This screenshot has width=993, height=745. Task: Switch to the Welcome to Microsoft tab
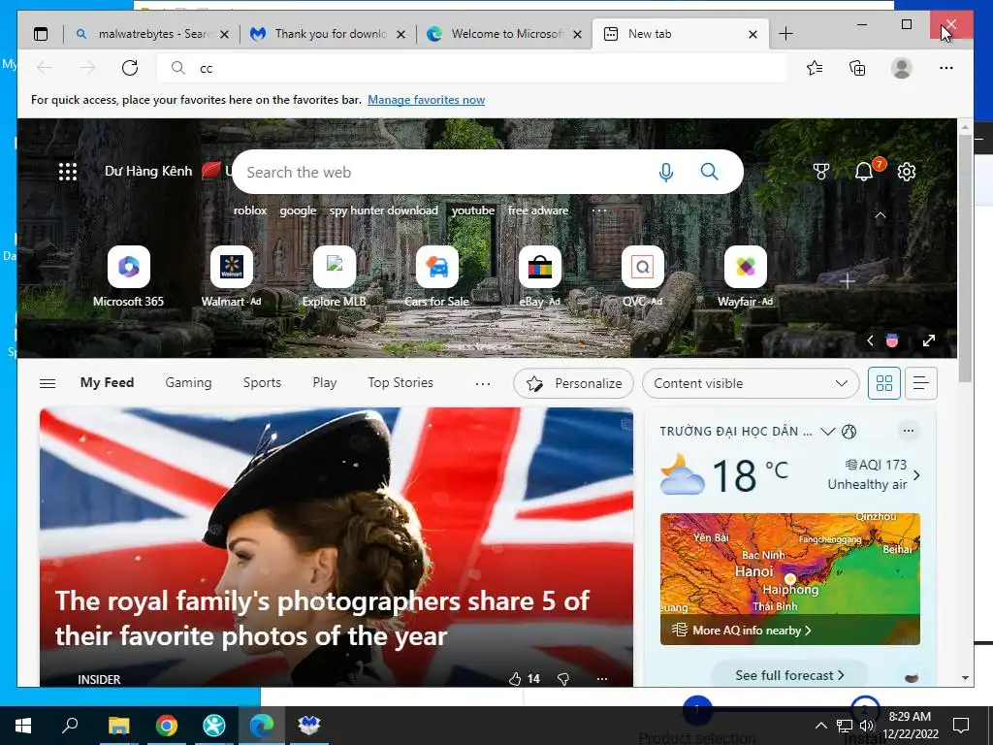504,34
